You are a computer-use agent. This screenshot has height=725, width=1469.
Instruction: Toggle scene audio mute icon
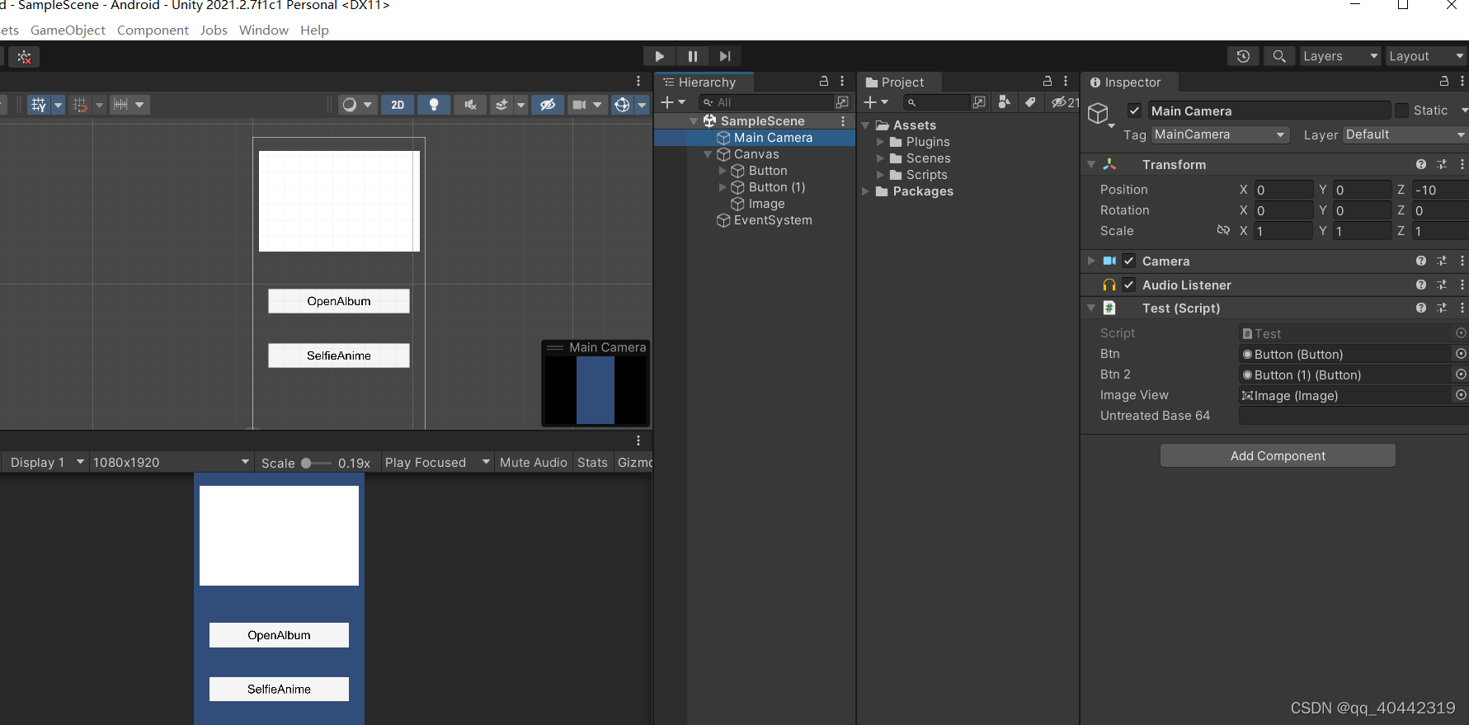pyautogui.click(x=470, y=105)
